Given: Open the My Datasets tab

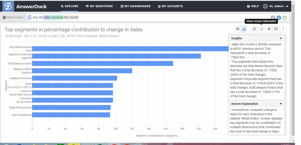Looking at the screenshot, I should (x=170, y=6).
